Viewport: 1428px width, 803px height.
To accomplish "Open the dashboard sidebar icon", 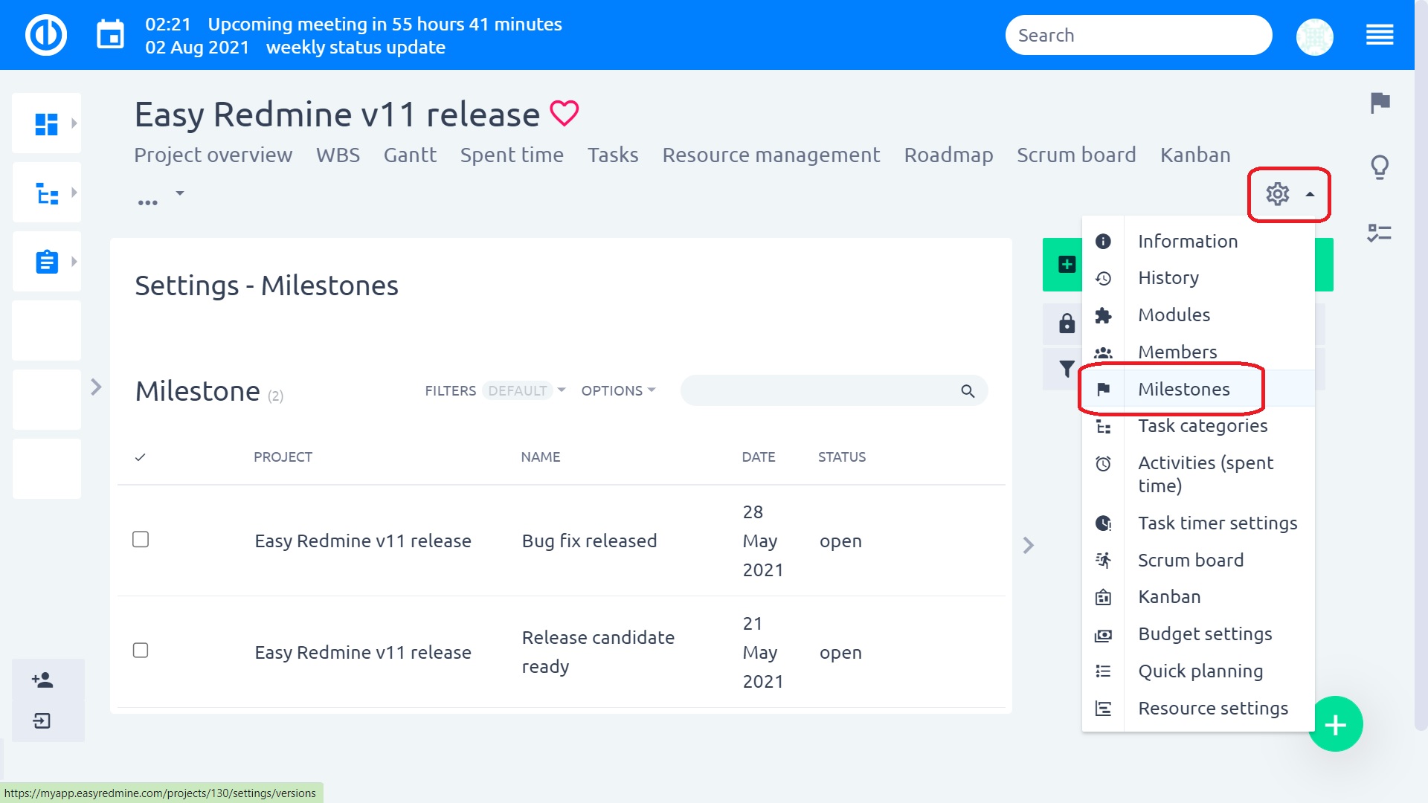I will click(x=46, y=123).
